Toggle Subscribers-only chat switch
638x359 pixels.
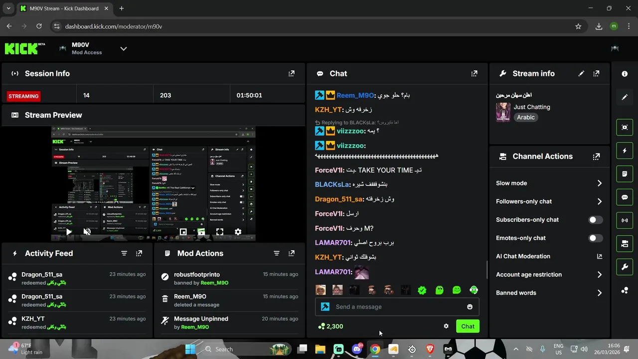pyautogui.click(x=595, y=220)
